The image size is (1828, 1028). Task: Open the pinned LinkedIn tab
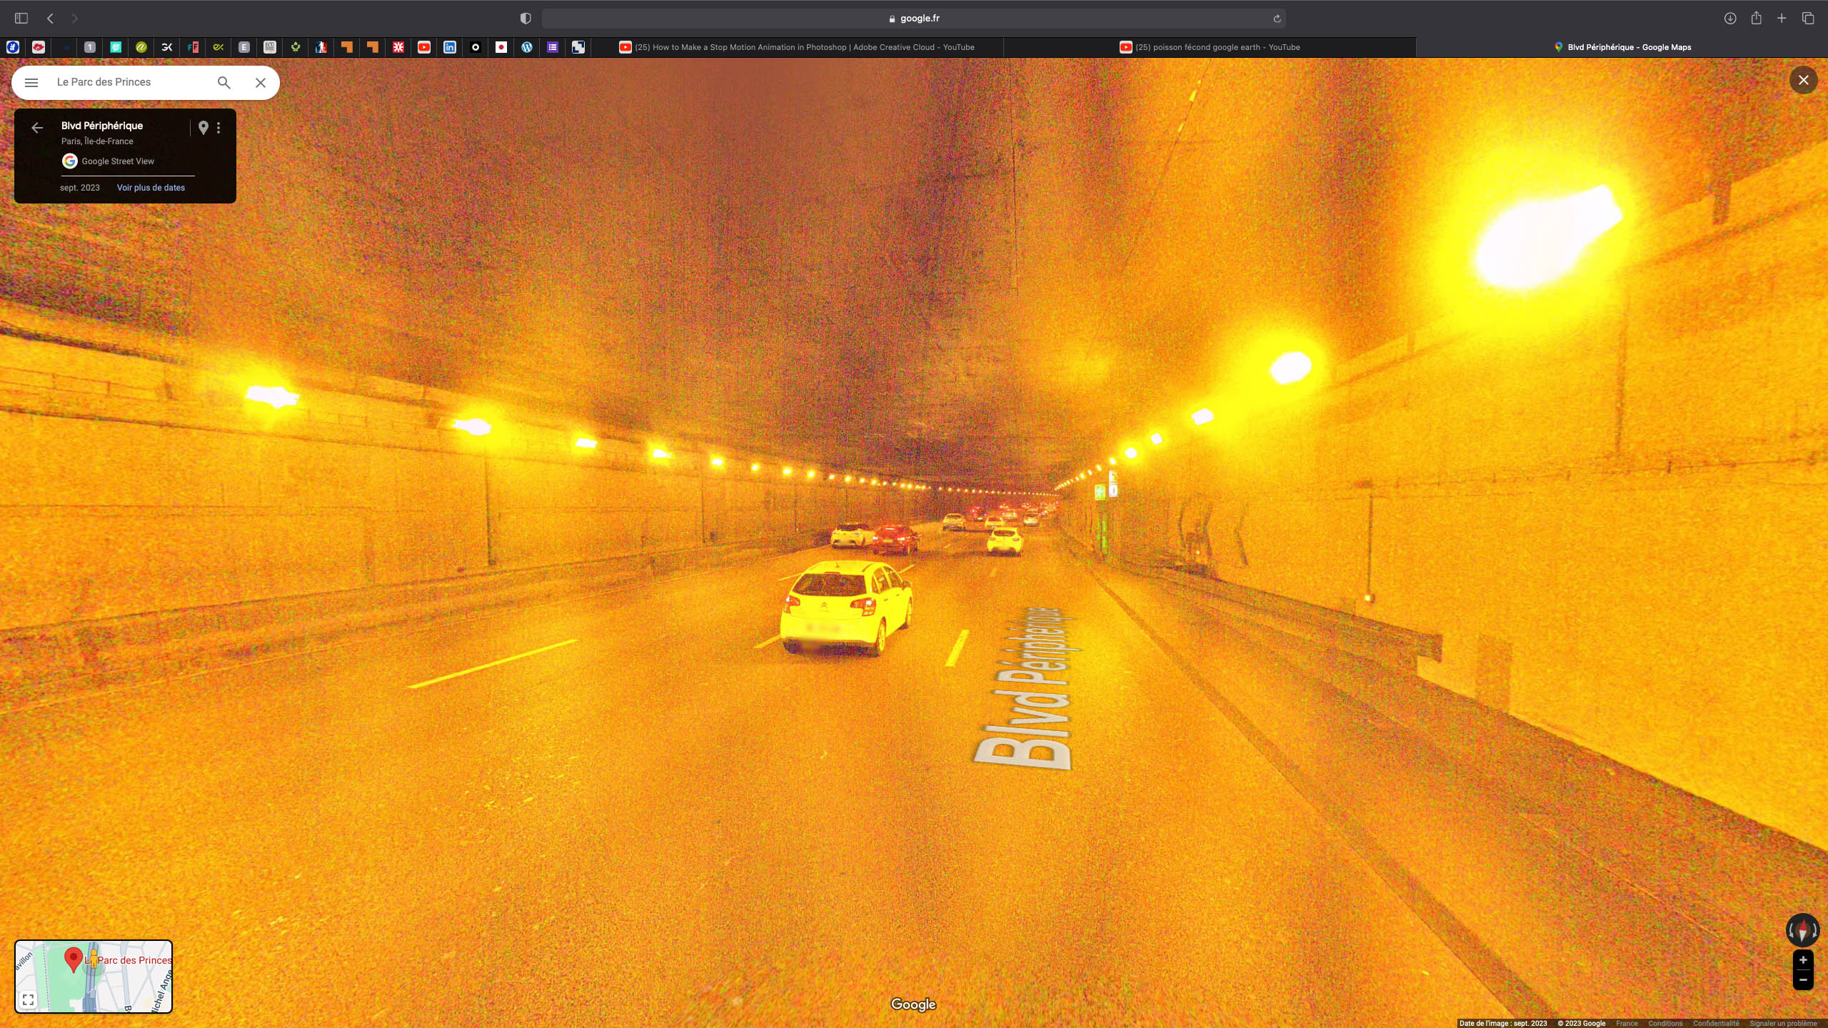pyautogui.click(x=450, y=47)
